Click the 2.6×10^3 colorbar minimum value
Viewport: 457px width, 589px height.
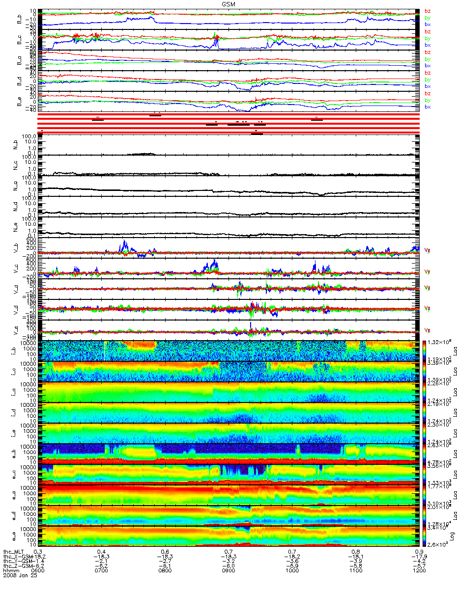click(437, 544)
